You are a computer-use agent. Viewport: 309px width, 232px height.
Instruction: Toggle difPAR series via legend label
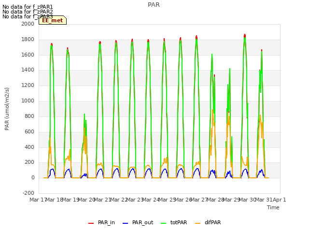point(212,222)
